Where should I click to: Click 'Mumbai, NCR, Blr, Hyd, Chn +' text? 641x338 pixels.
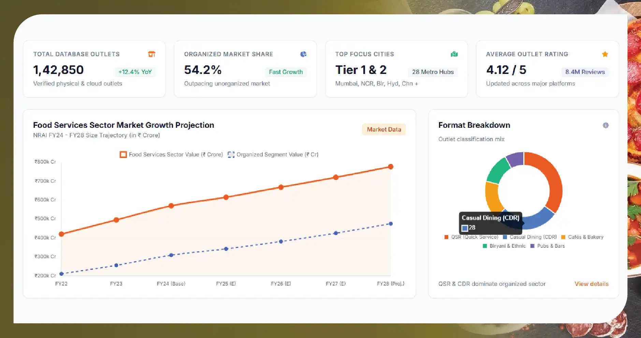[377, 83]
